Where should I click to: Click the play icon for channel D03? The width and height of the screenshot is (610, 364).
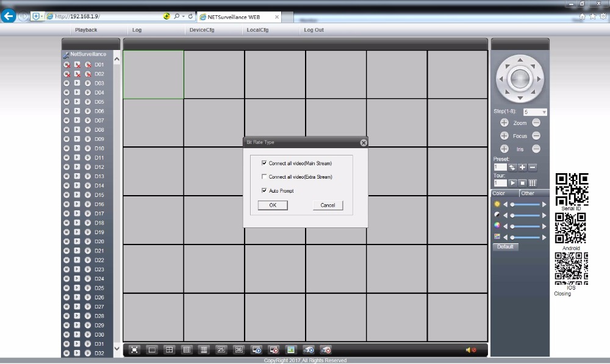point(77,83)
